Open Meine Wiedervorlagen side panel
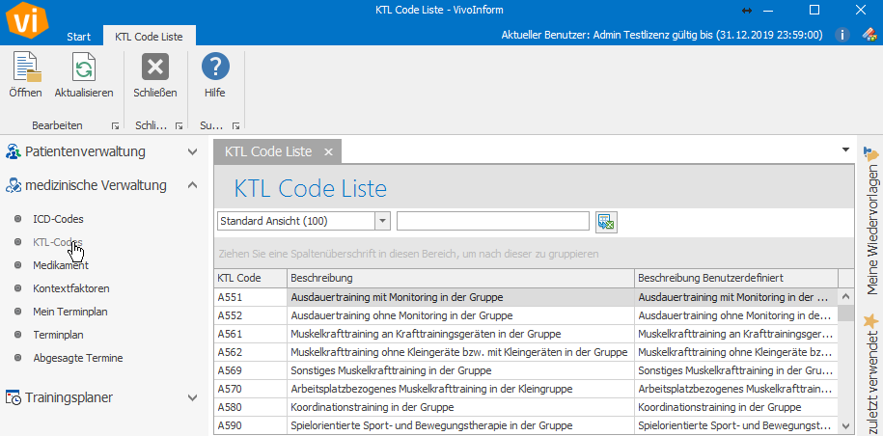 pos(870,220)
